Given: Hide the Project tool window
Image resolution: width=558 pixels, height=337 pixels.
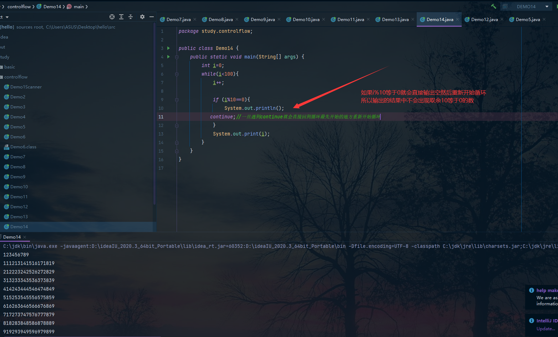Looking at the screenshot, I should [152, 17].
